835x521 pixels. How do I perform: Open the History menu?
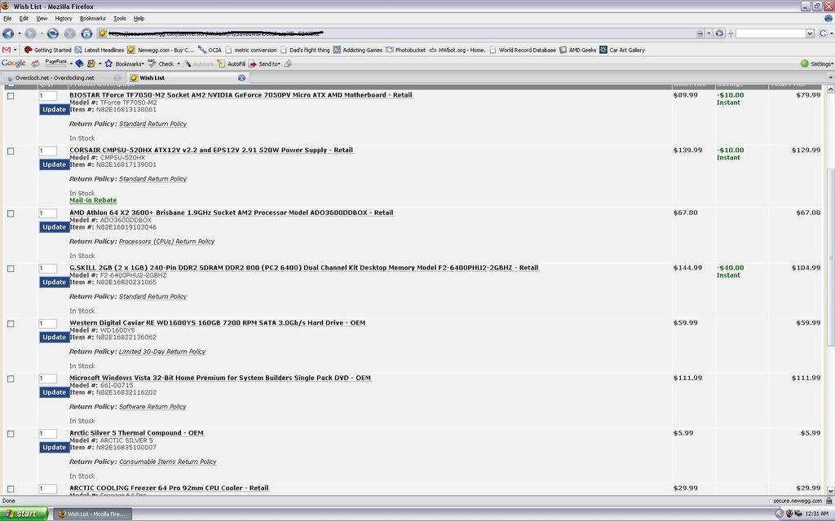[64, 19]
